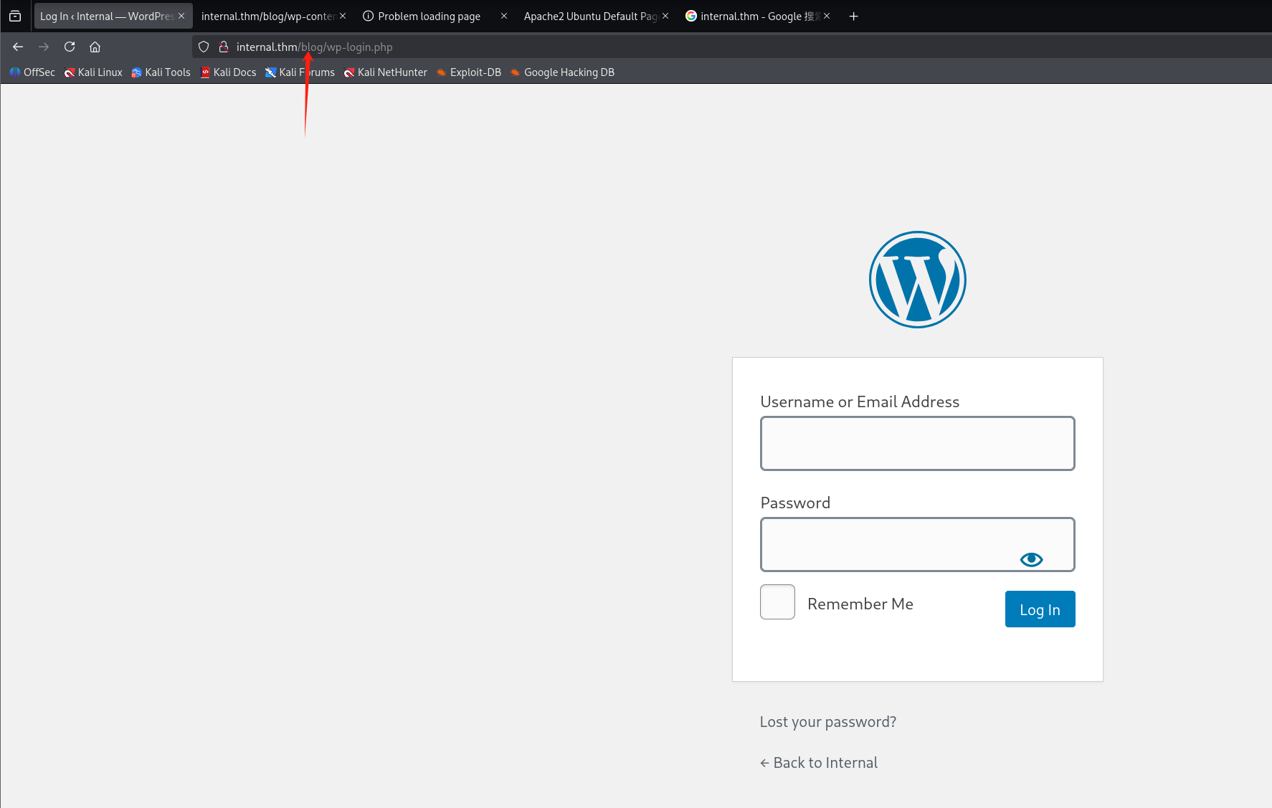Focus the Password input field
This screenshot has width=1272, height=808.
point(918,544)
